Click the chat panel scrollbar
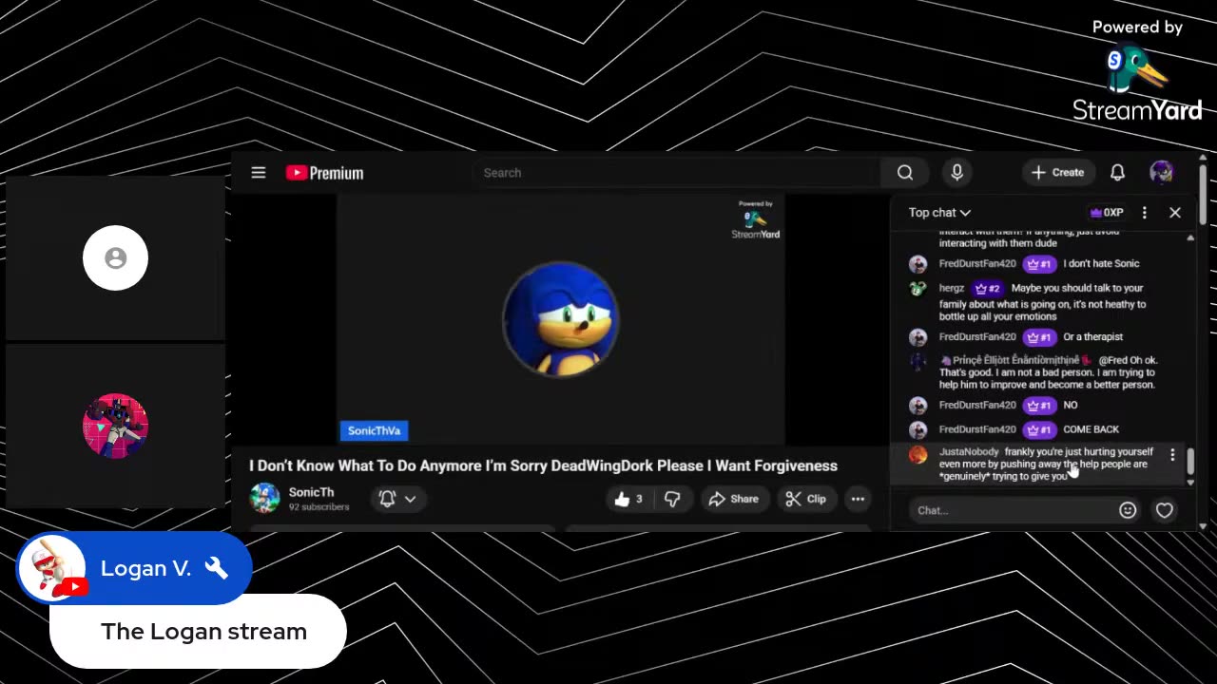This screenshot has height=684, width=1217. click(x=1190, y=463)
